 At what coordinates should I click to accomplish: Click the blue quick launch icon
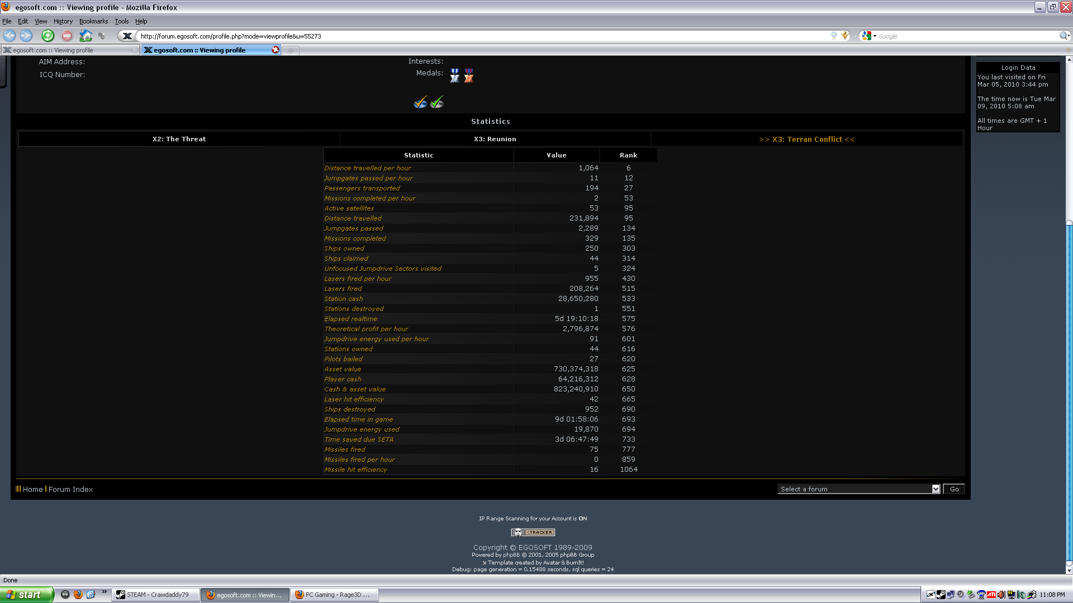[x=91, y=595]
